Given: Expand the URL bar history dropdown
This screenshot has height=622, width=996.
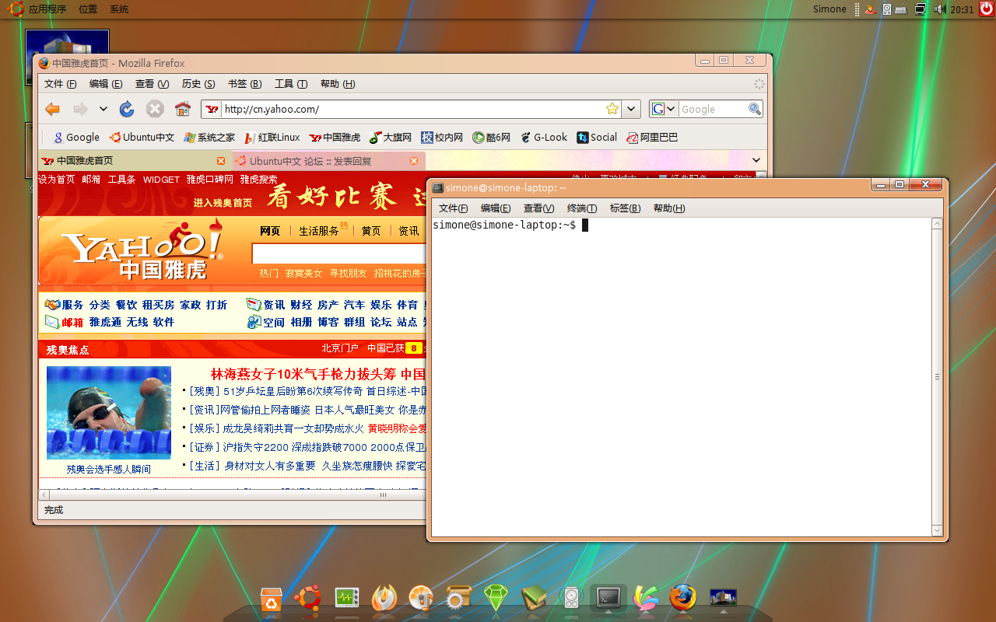Looking at the screenshot, I should [632, 109].
